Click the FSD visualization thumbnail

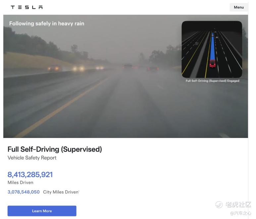tap(212, 49)
